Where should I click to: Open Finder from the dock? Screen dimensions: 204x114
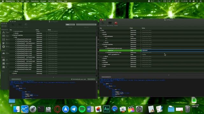(17, 109)
